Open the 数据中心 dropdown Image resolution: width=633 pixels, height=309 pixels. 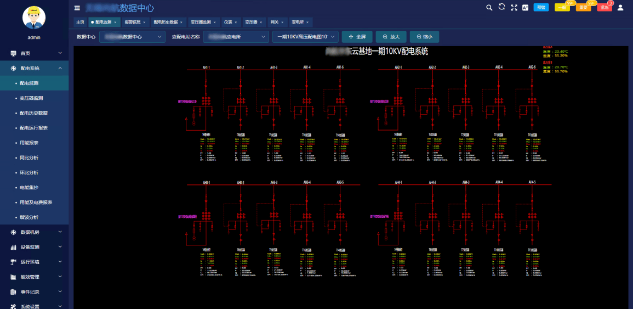(133, 37)
